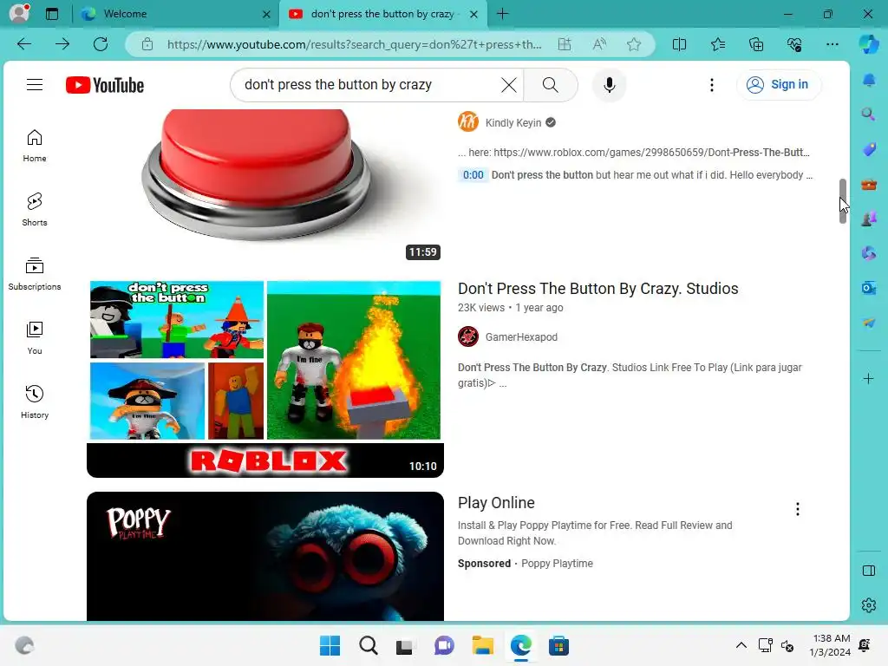This screenshot has height=666, width=888.
Task: Switch to the Welcome tab
Action: click(x=175, y=14)
